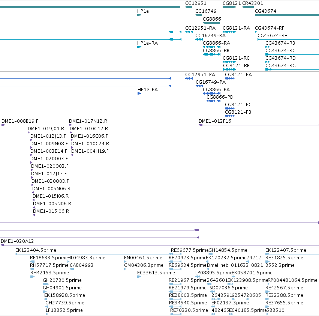This screenshot has height=316, width=319.
Task: Select the CG43674-RF transcript label
Action: [x=270, y=28]
